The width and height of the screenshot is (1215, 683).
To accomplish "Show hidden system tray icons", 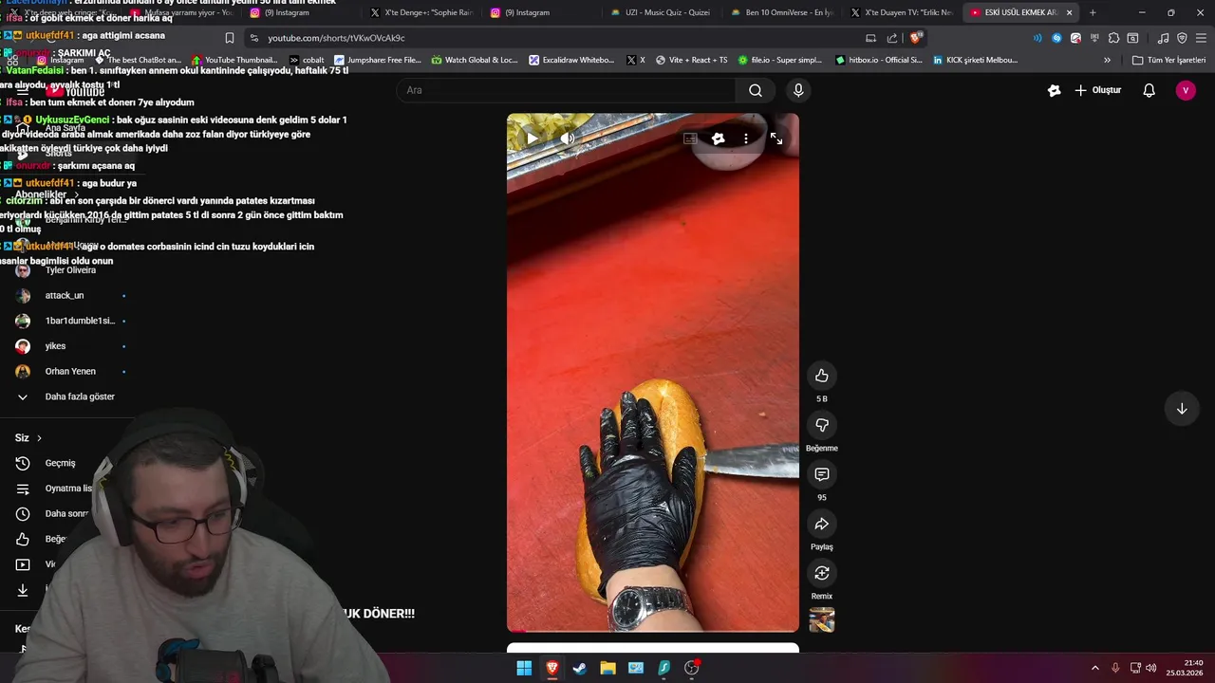I will pos(1094,668).
